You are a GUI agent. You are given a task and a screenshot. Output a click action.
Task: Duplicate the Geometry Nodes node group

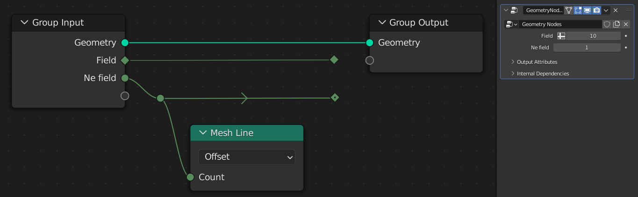(x=616, y=24)
